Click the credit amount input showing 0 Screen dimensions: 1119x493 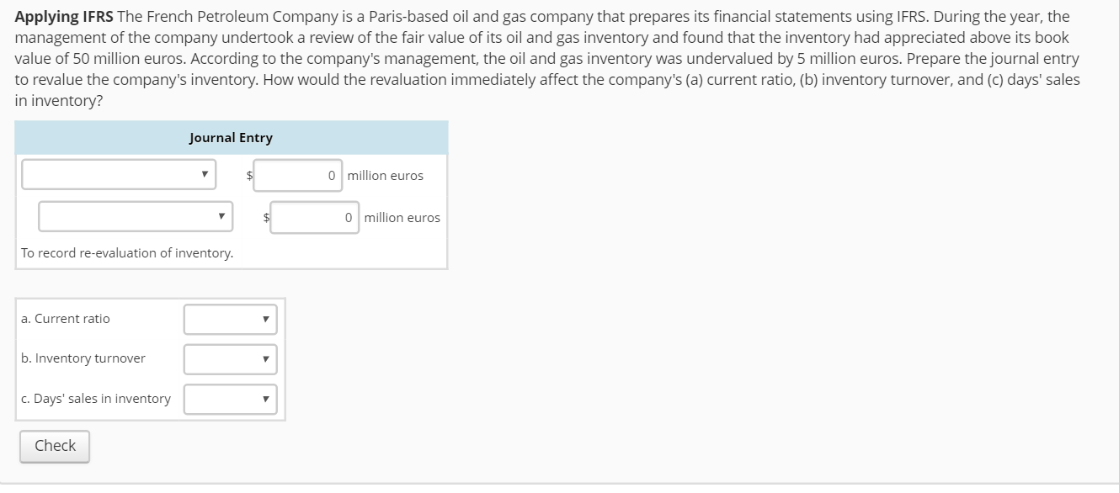[313, 217]
